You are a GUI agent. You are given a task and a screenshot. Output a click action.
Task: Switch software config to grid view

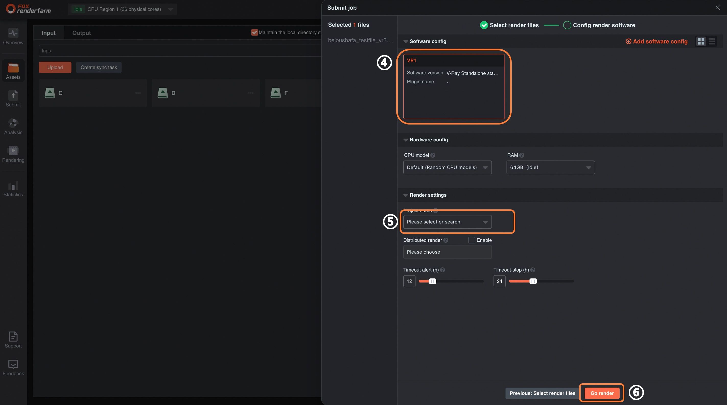(701, 41)
